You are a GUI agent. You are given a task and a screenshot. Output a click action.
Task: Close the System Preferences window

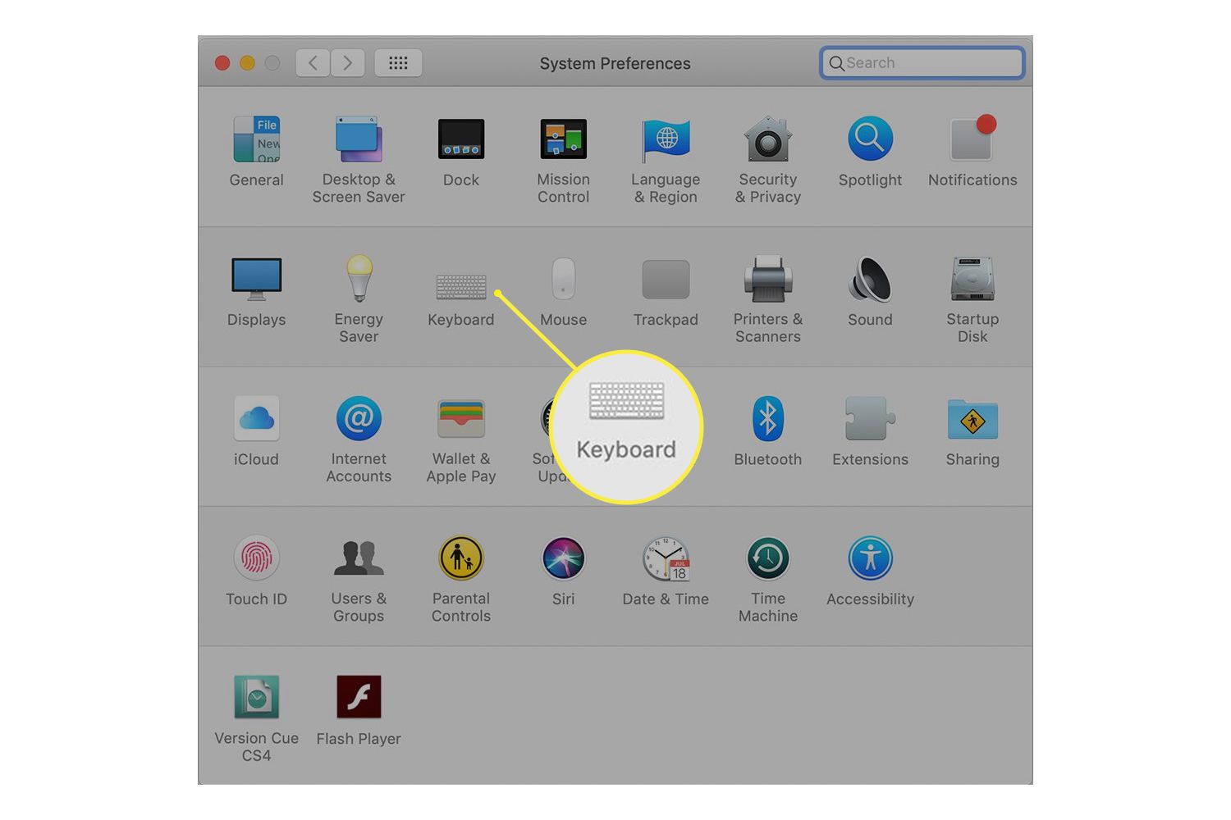click(x=222, y=63)
